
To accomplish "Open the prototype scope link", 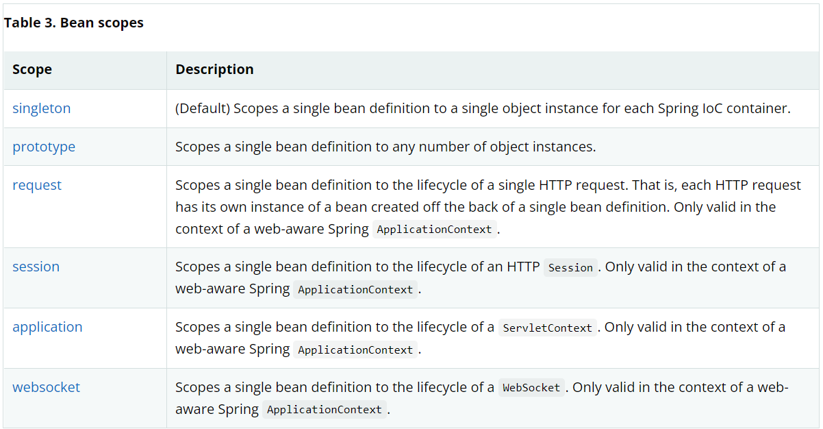I will [x=44, y=147].
